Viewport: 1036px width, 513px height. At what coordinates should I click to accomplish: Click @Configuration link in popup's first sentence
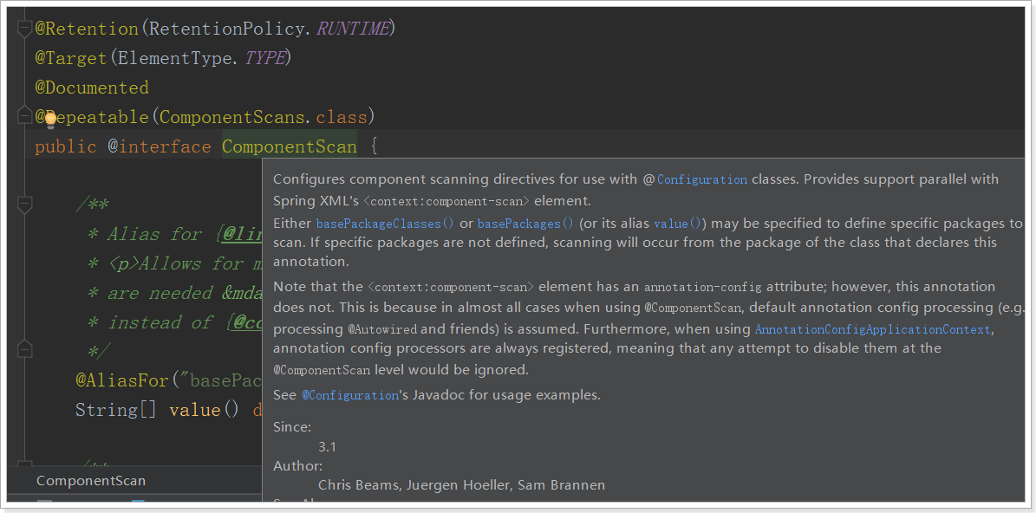pos(702,179)
